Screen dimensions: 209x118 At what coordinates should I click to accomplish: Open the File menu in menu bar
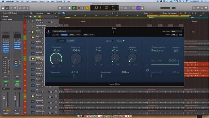click(x=17, y=1)
